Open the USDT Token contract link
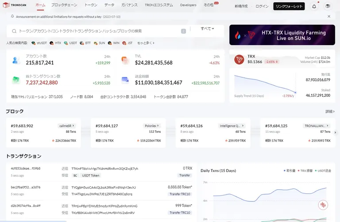340x222 pixels. click(x=90, y=176)
